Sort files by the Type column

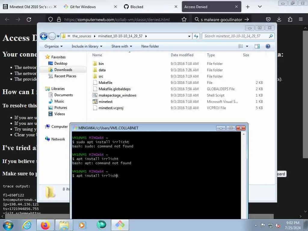pos(211,55)
